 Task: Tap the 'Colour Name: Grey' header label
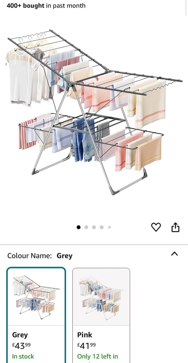coord(40,256)
